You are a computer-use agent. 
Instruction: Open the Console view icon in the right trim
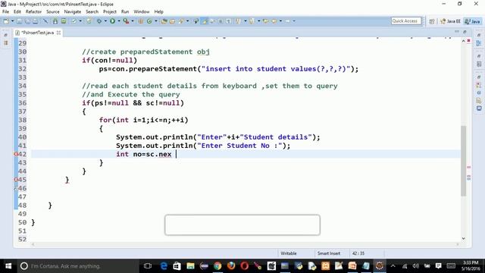(479, 108)
